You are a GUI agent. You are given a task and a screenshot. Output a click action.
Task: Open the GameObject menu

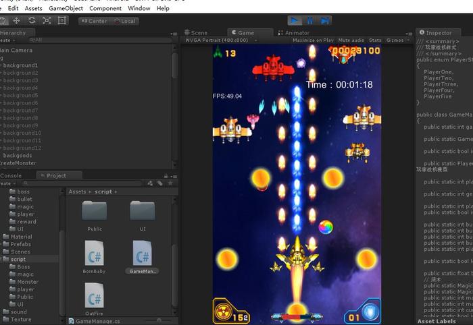pos(66,8)
